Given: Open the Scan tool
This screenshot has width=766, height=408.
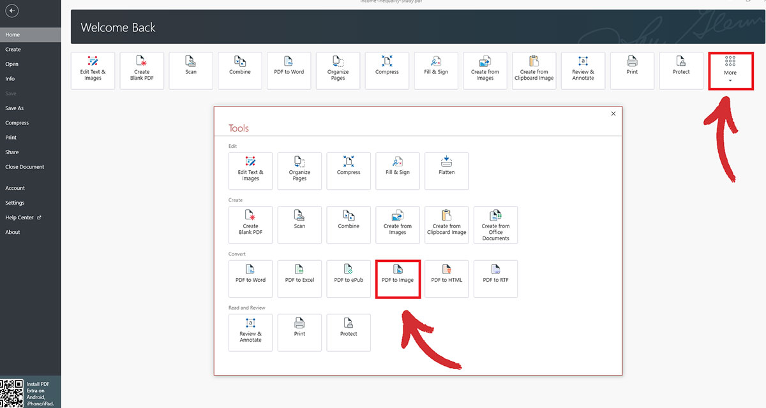Looking at the screenshot, I should tap(299, 224).
